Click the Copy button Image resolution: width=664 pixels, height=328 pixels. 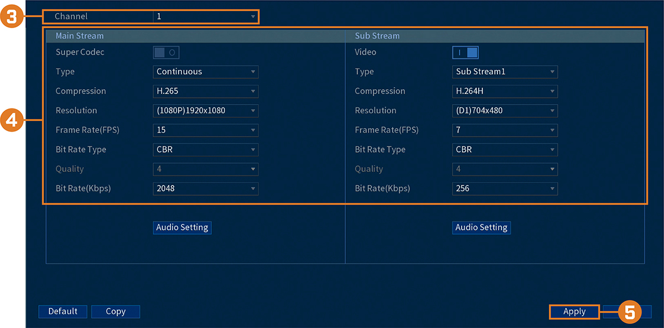[x=116, y=311]
